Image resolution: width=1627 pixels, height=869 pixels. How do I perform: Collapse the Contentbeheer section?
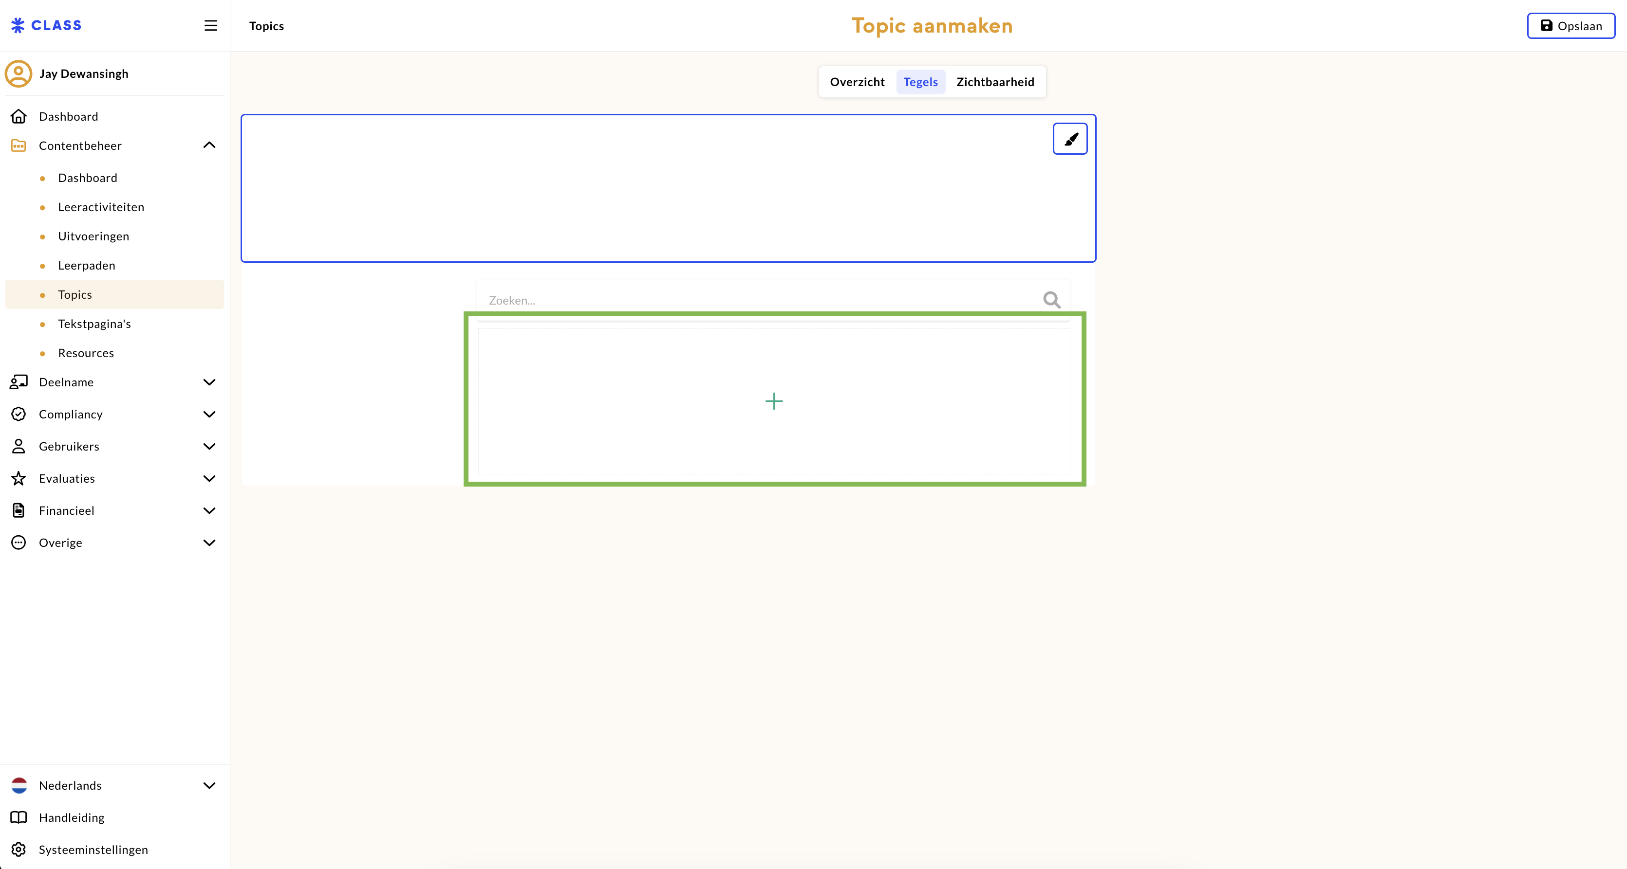tap(209, 146)
